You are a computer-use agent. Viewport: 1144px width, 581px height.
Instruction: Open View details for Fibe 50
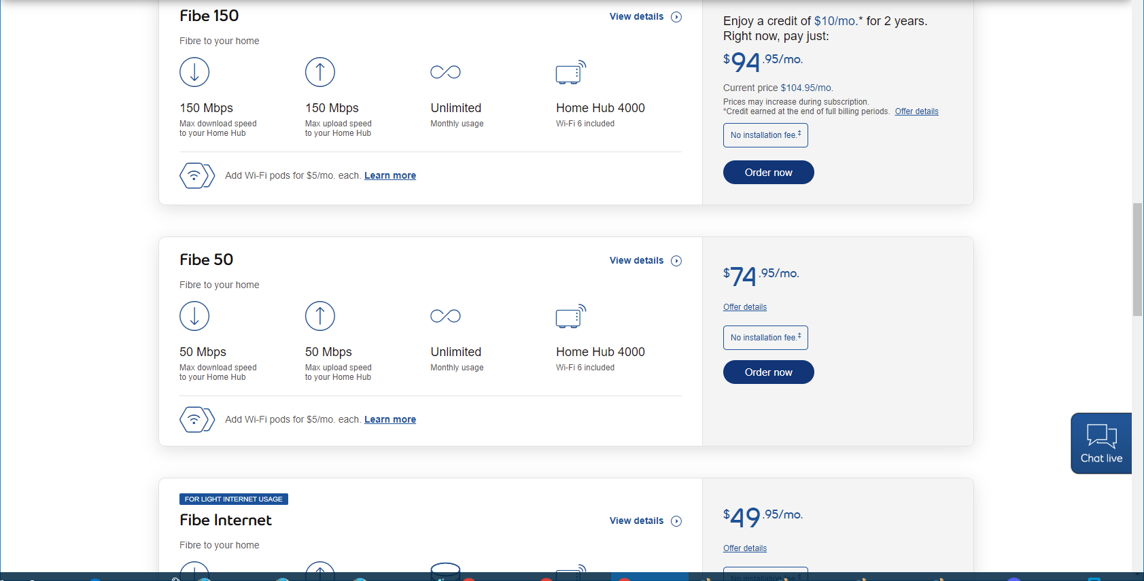646,261
